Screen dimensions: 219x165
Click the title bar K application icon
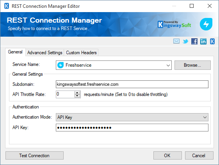(x=7, y=6)
